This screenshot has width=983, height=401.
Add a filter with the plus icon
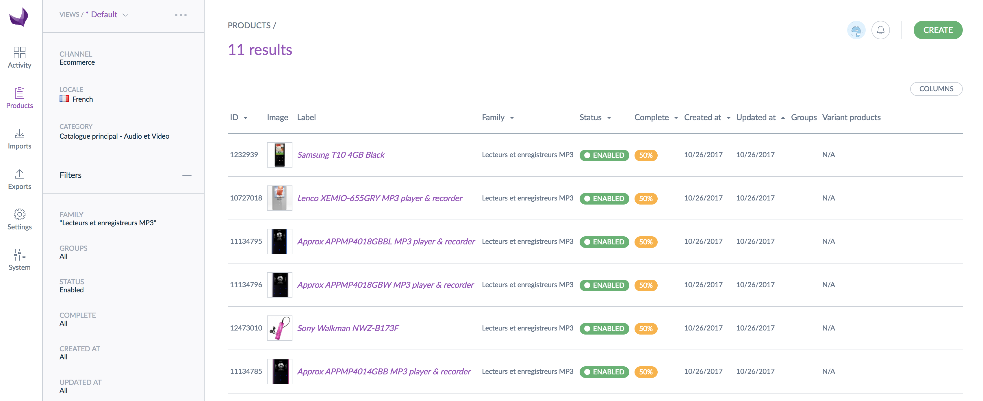click(x=187, y=175)
